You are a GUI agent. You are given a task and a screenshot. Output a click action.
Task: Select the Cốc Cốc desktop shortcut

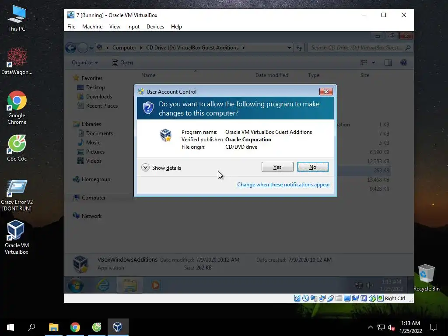pyautogui.click(x=17, y=148)
